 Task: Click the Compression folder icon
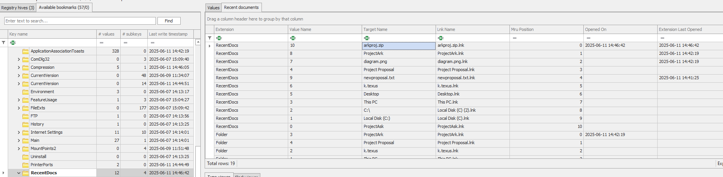coord(26,67)
